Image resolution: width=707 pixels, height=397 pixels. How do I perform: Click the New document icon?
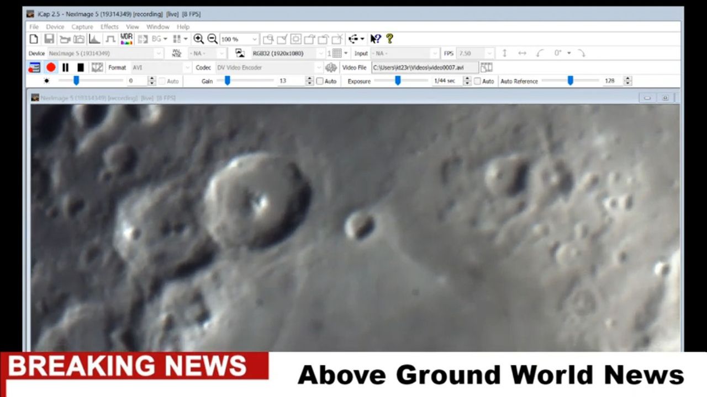pyautogui.click(x=34, y=39)
